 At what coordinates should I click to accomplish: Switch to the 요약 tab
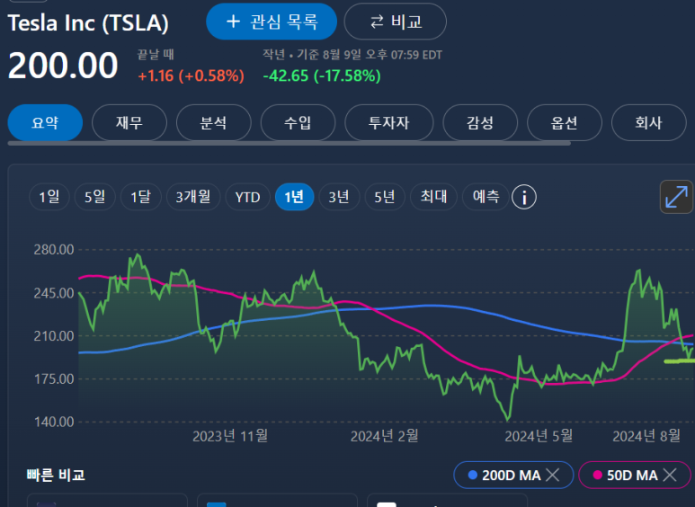pyautogui.click(x=45, y=122)
